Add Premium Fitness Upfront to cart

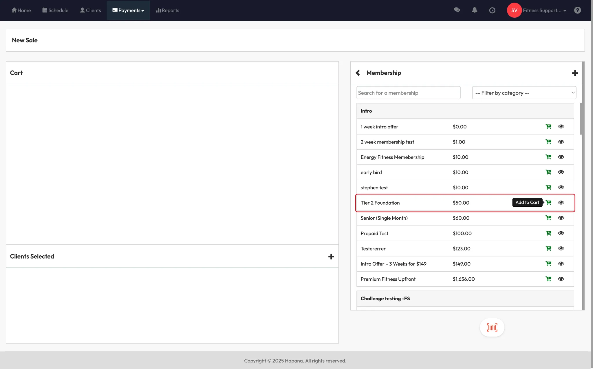tap(548, 279)
